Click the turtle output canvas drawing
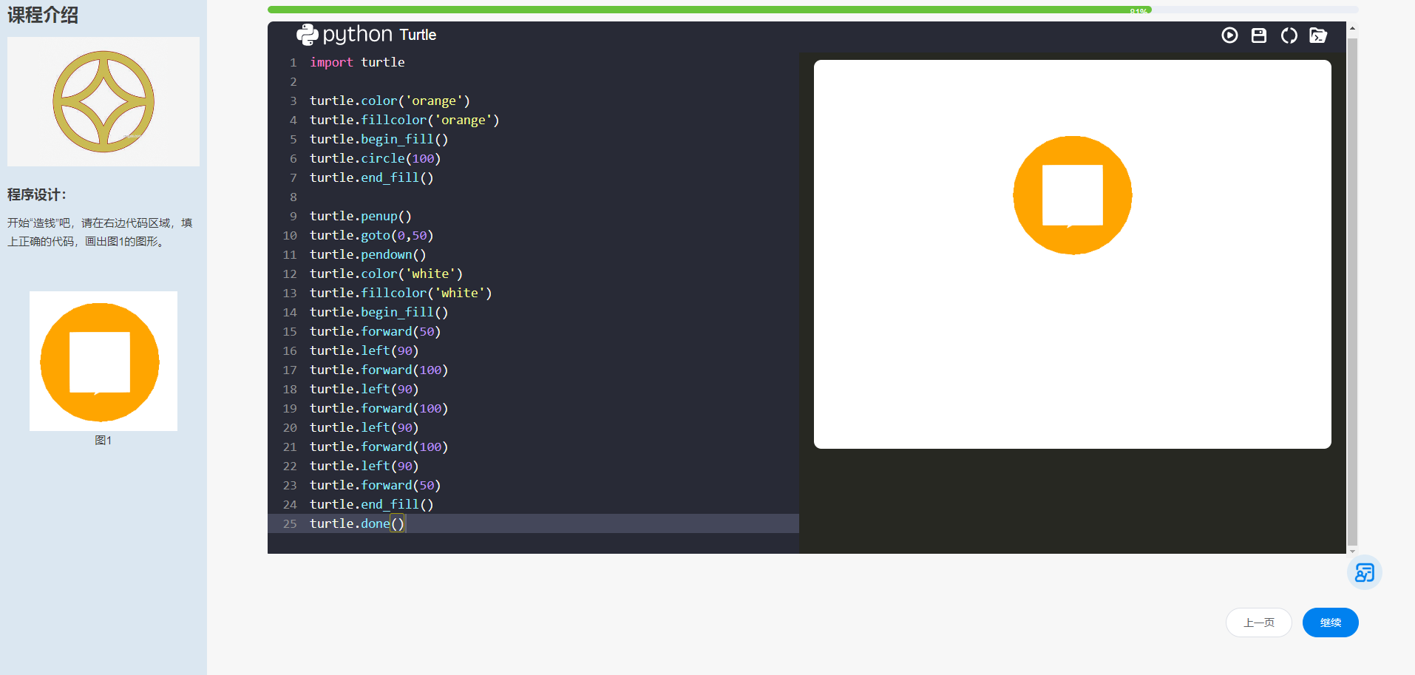Viewport: 1415px width, 675px height. coord(1072,195)
